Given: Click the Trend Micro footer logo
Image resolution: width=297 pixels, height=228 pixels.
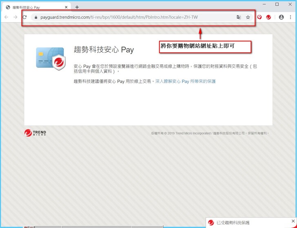Looking at the screenshot, I should tap(35, 133).
